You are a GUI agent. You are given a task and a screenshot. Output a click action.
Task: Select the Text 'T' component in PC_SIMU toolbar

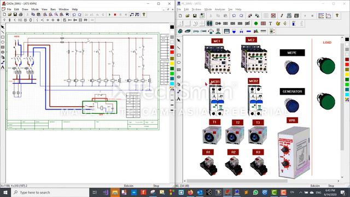click(270, 24)
